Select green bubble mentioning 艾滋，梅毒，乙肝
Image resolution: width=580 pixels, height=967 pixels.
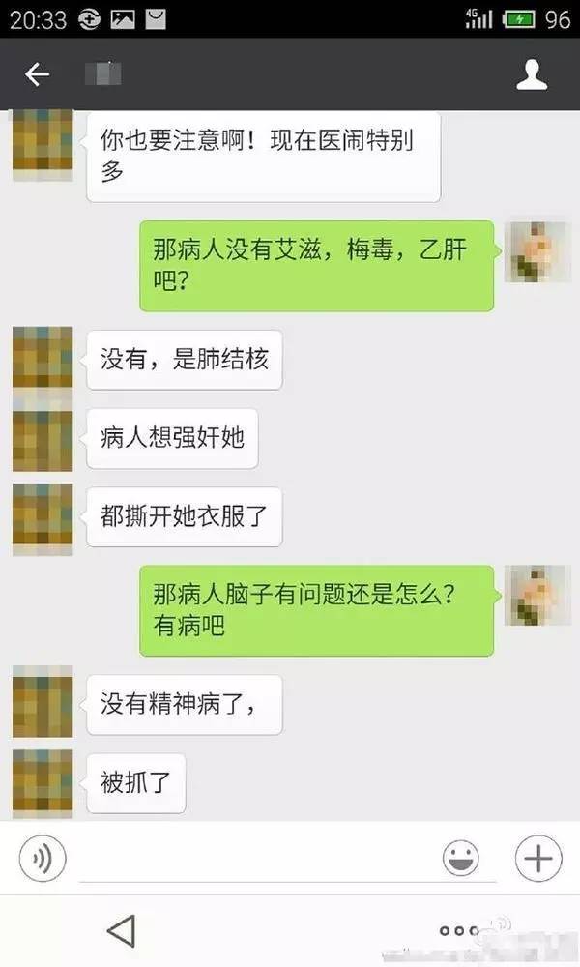(317, 266)
